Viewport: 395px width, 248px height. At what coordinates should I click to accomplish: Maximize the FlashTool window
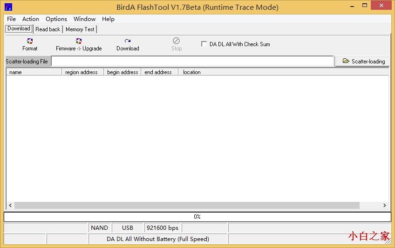[x=365, y=6]
